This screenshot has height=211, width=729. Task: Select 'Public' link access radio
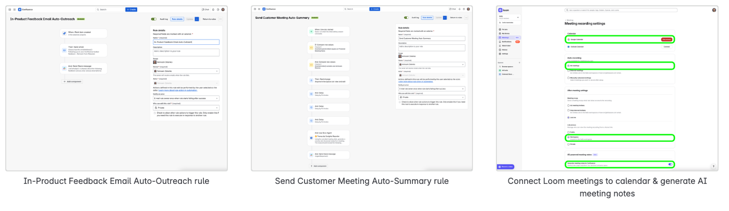click(x=568, y=132)
